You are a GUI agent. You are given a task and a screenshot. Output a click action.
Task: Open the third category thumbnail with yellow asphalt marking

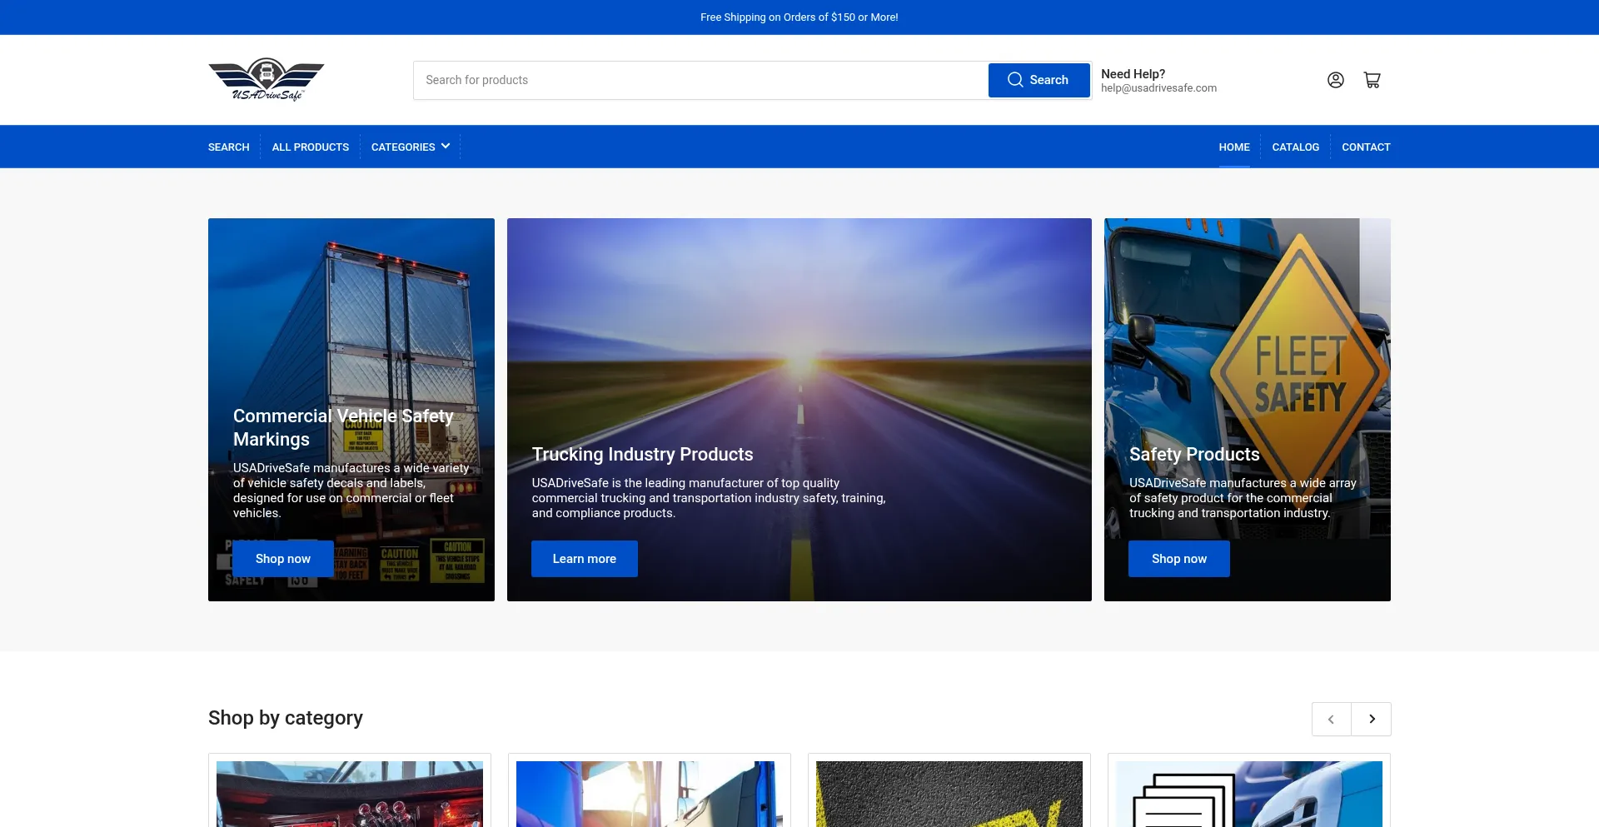[x=949, y=794]
